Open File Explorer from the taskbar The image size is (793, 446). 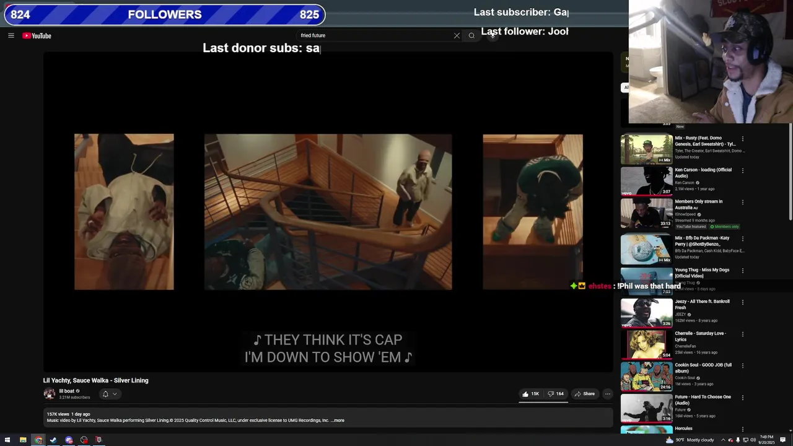pyautogui.click(x=23, y=440)
